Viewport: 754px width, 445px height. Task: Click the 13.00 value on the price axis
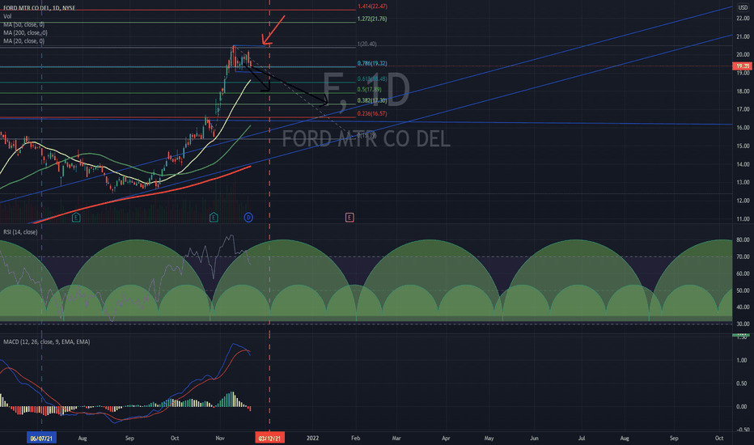[x=743, y=182]
